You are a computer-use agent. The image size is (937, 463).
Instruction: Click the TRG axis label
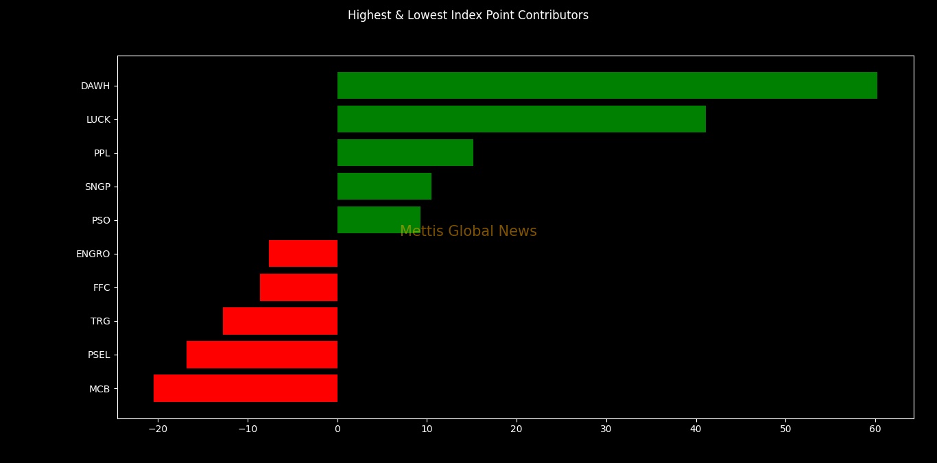click(100, 322)
